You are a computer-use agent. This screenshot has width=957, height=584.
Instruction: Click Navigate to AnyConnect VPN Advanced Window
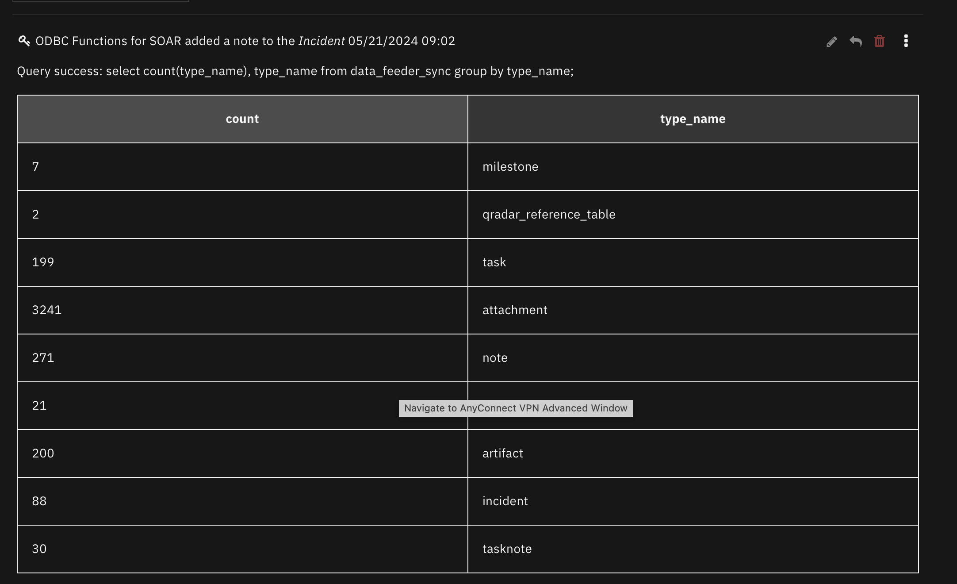(x=516, y=408)
